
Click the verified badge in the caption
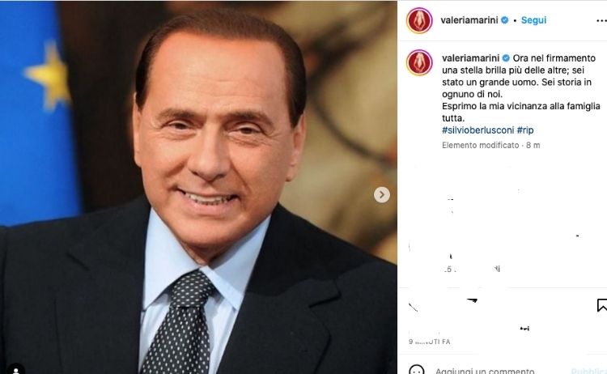507,59
